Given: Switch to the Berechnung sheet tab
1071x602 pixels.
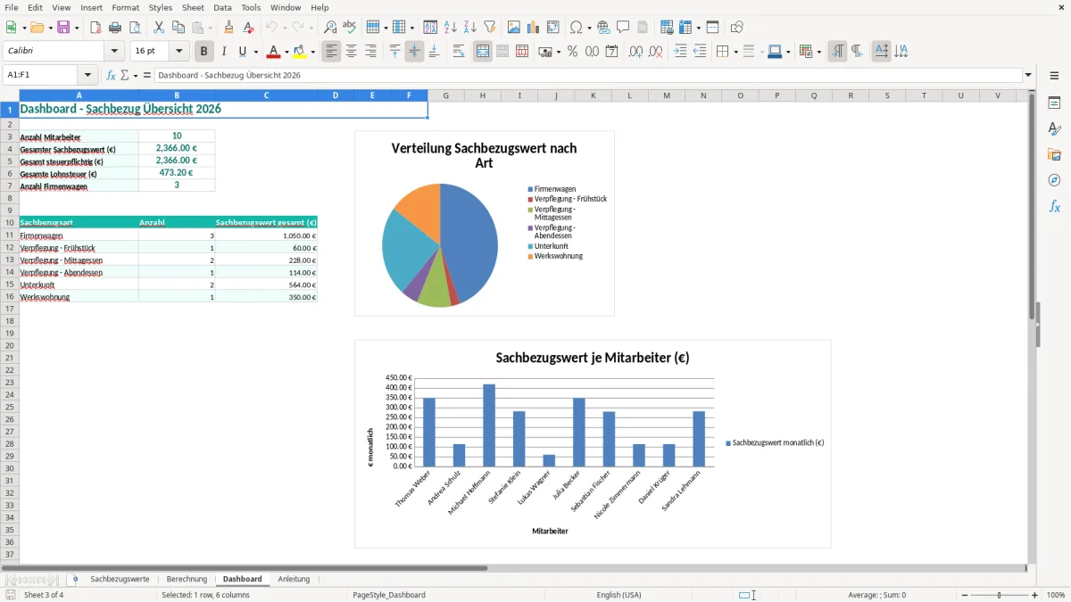Looking at the screenshot, I should click(187, 579).
